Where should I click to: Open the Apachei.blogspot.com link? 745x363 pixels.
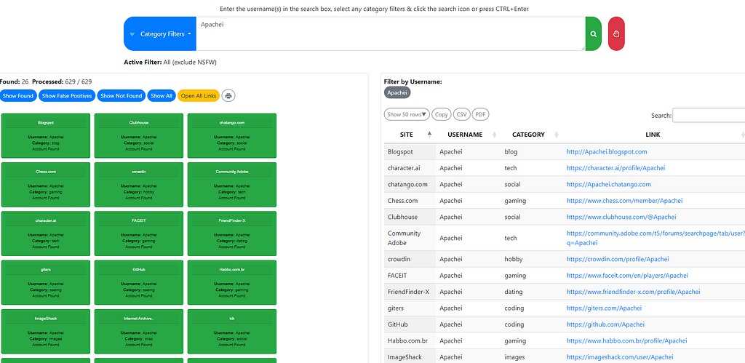click(607, 152)
